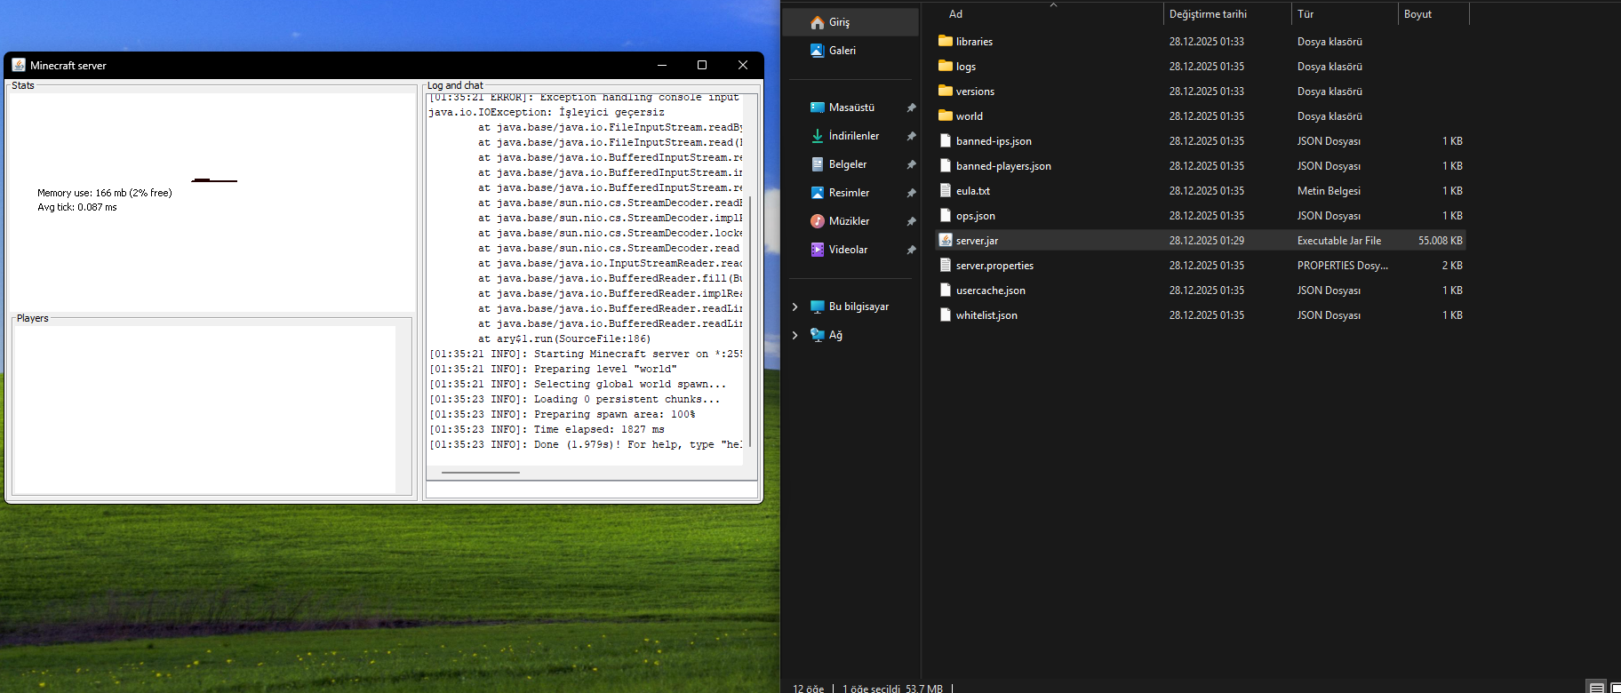Image resolution: width=1621 pixels, height=693 pixels.
Task: Select the ops.json file name
Action: 975,216
